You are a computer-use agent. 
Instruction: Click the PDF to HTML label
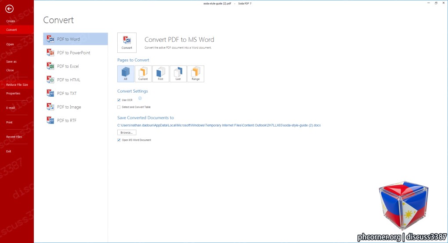[69, 80]
